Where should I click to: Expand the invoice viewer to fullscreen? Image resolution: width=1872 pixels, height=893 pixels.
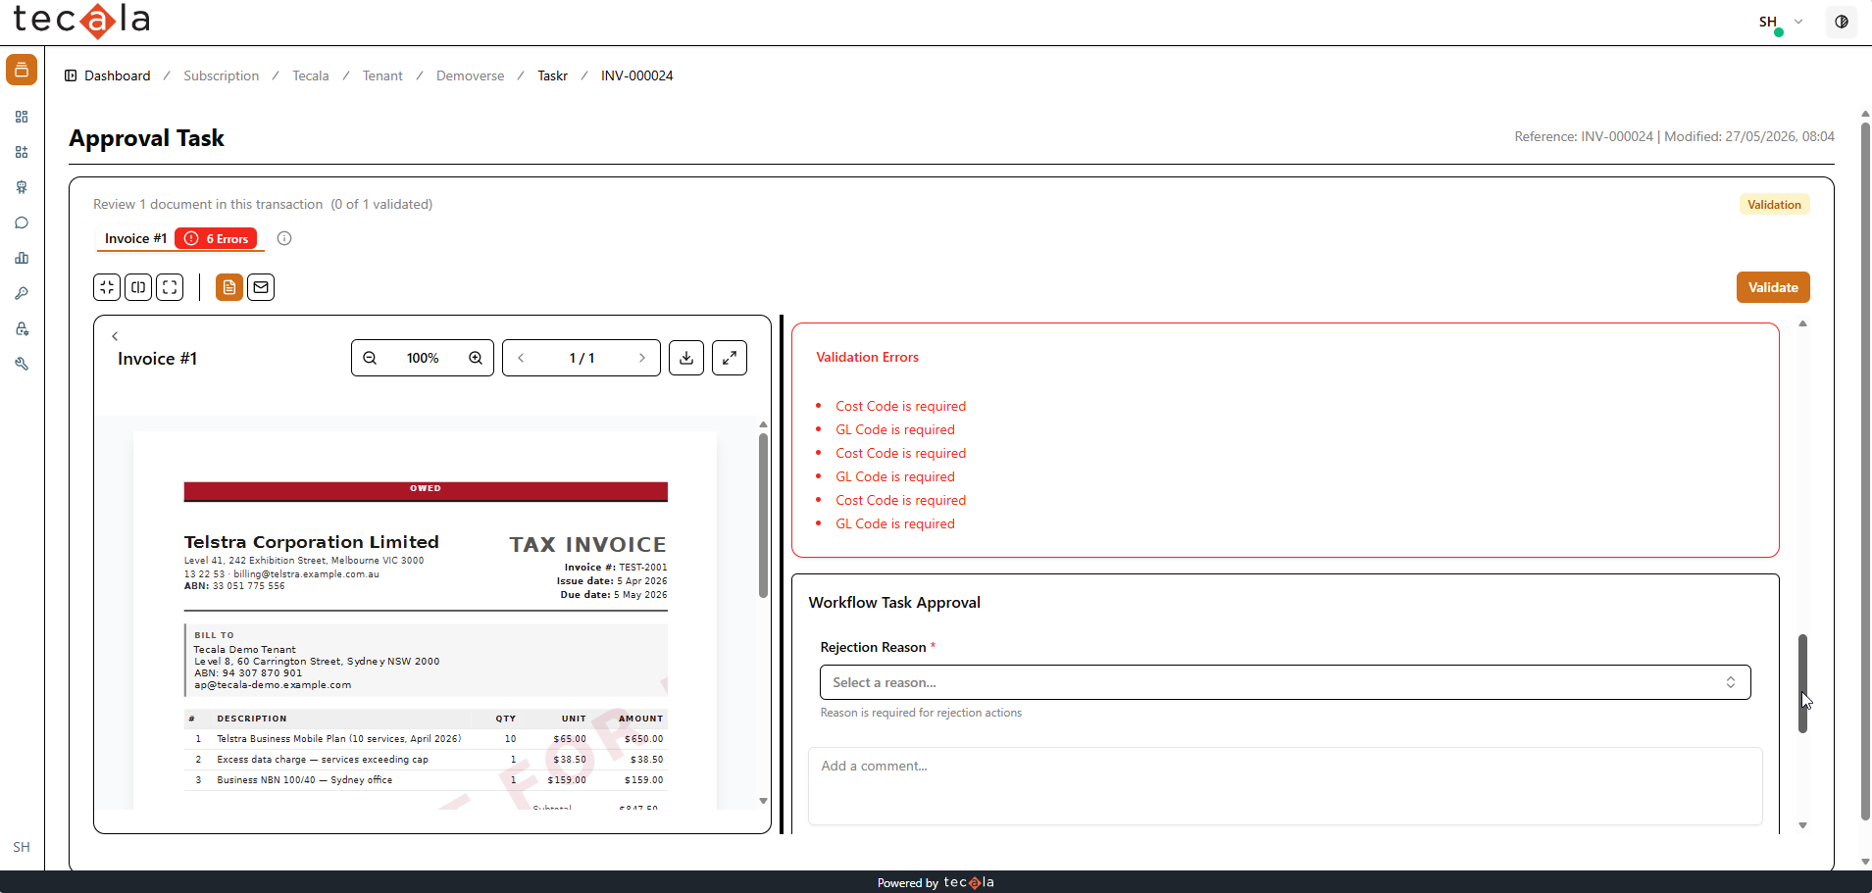pos(730,358)
